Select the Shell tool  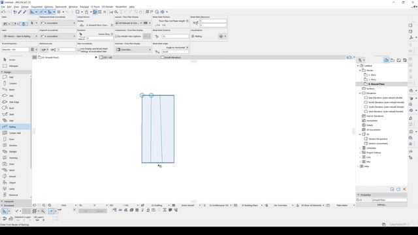12,114
